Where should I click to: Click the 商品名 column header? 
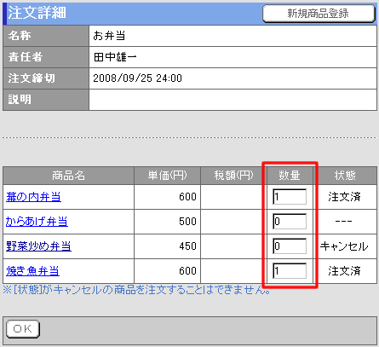pos(68,176)
